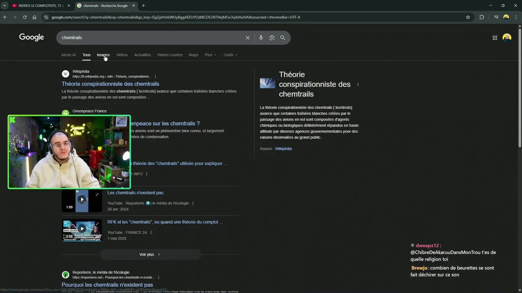Click dweapz12 username in chat

[x=427, y=245]
